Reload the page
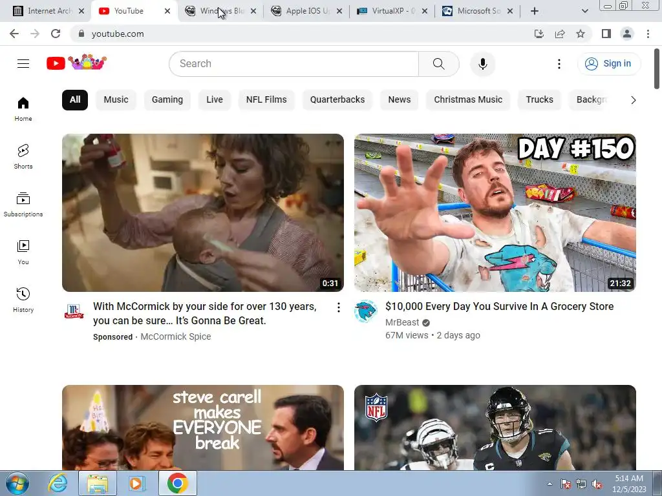 point(56,34)
